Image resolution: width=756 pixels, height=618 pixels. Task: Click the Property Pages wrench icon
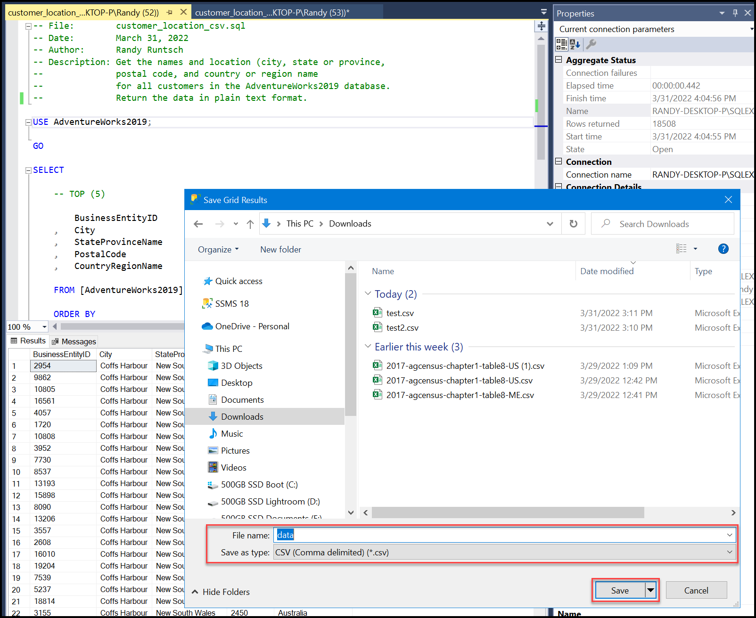click(x=591, y=44)
